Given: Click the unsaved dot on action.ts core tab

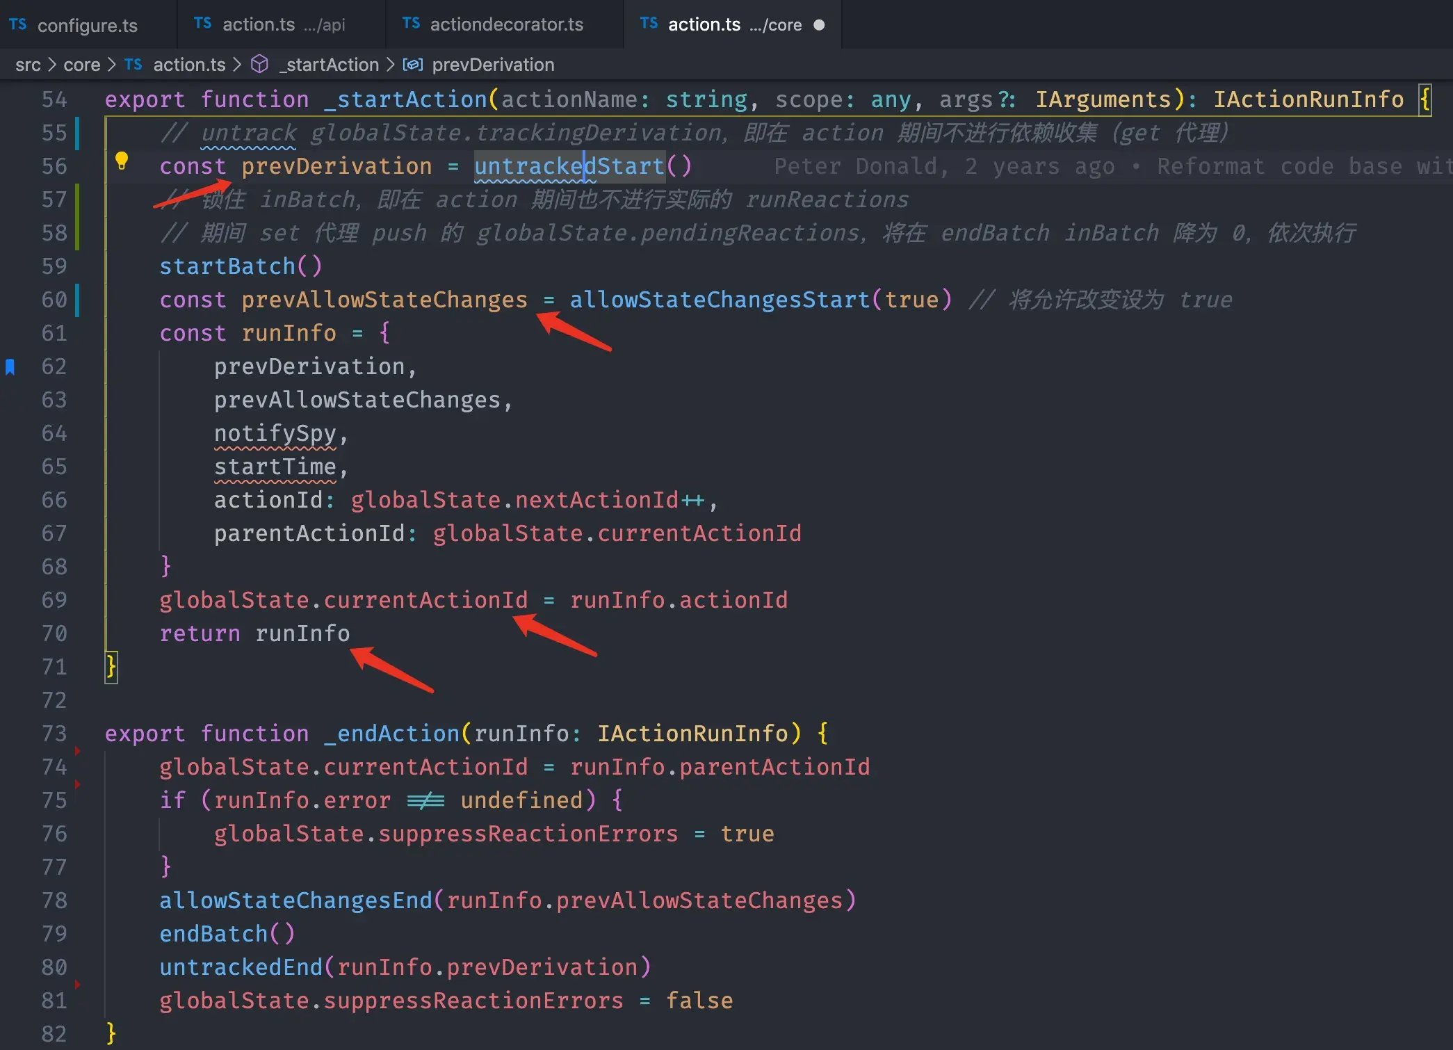Looking at the screenshot, I should tap(819, 25).
